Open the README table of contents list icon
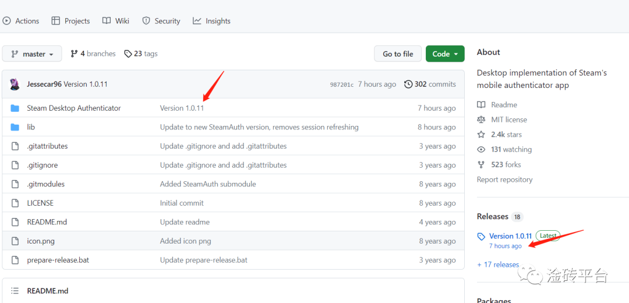The width and height of the screenshot is (629, 303). click(15, 291)
